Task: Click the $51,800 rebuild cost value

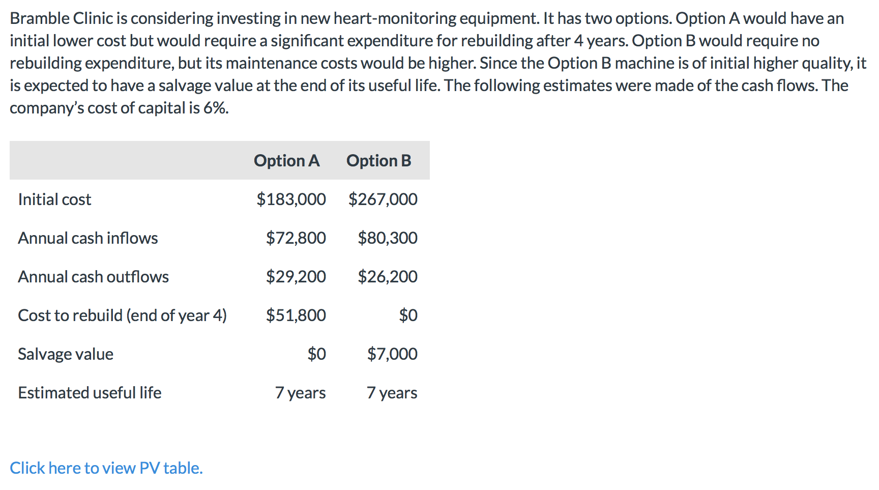Action: pos(296,315)
